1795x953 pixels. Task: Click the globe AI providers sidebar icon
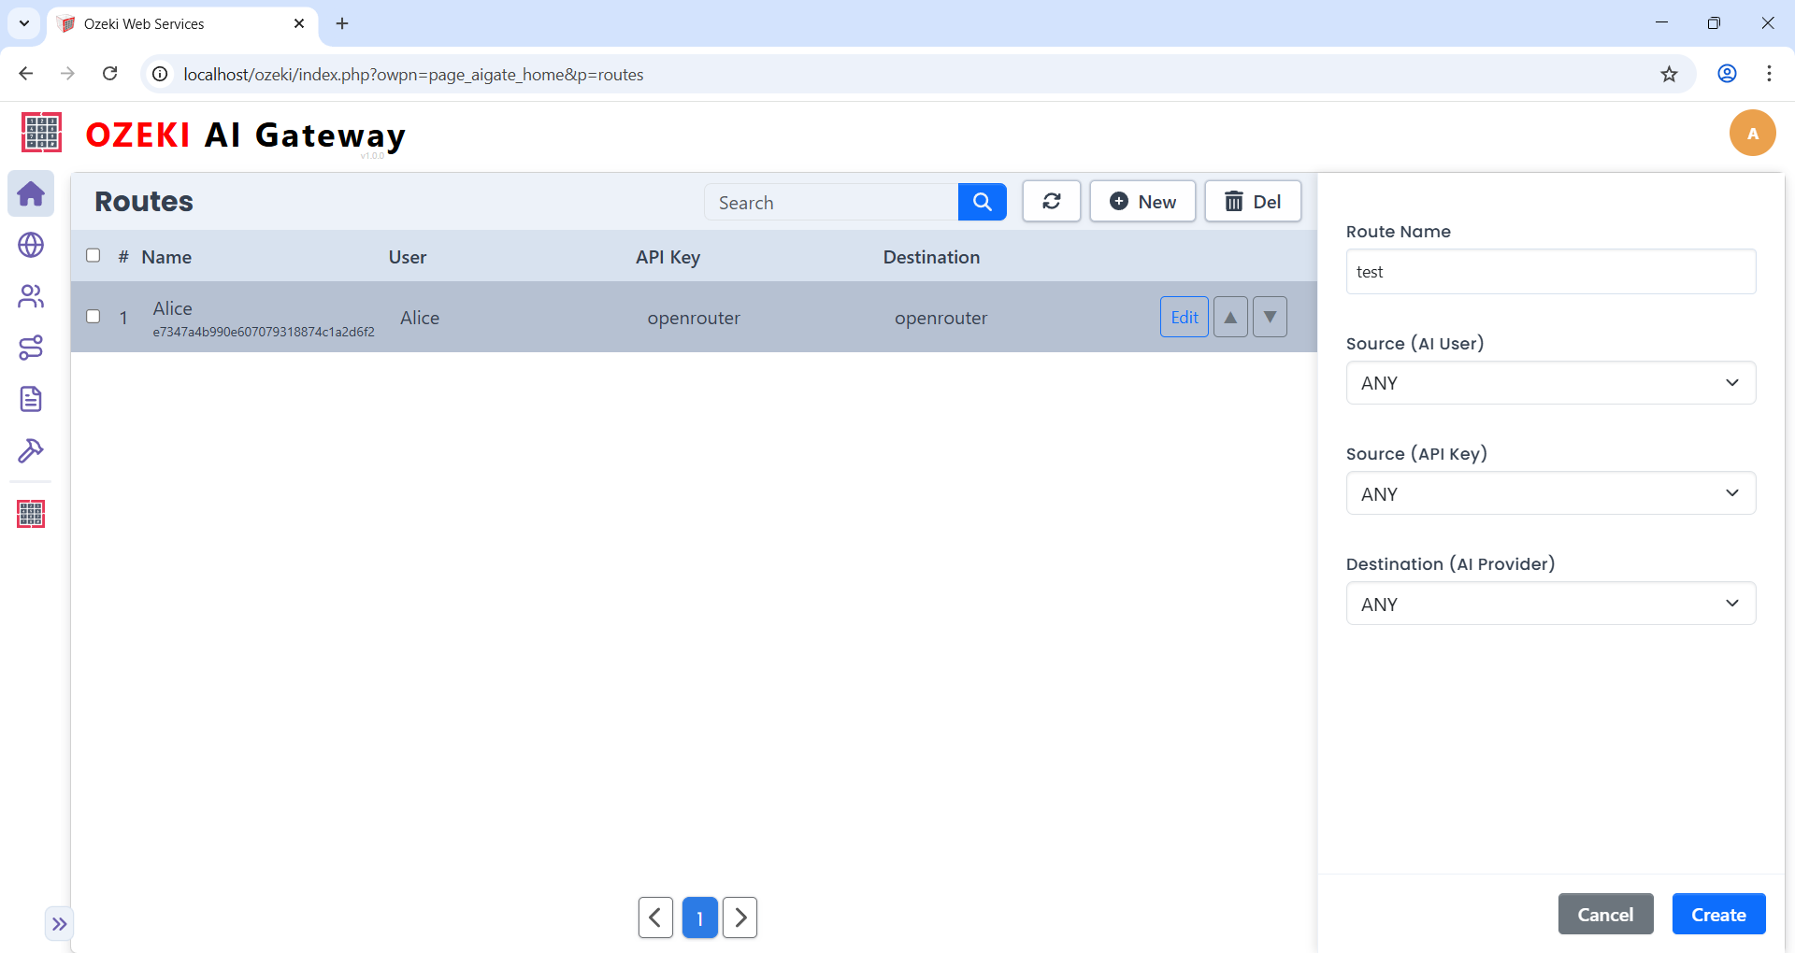pos(31,245)
